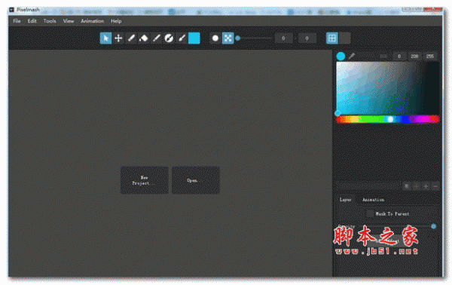Click inside the saturation-brightness color square

388,88
